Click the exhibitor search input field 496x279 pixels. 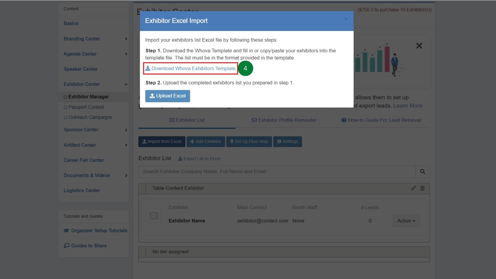point(276,172)
